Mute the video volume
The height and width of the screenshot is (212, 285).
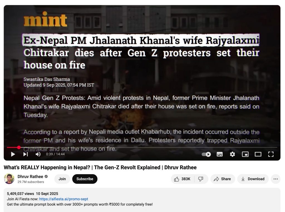coord(38,154)
